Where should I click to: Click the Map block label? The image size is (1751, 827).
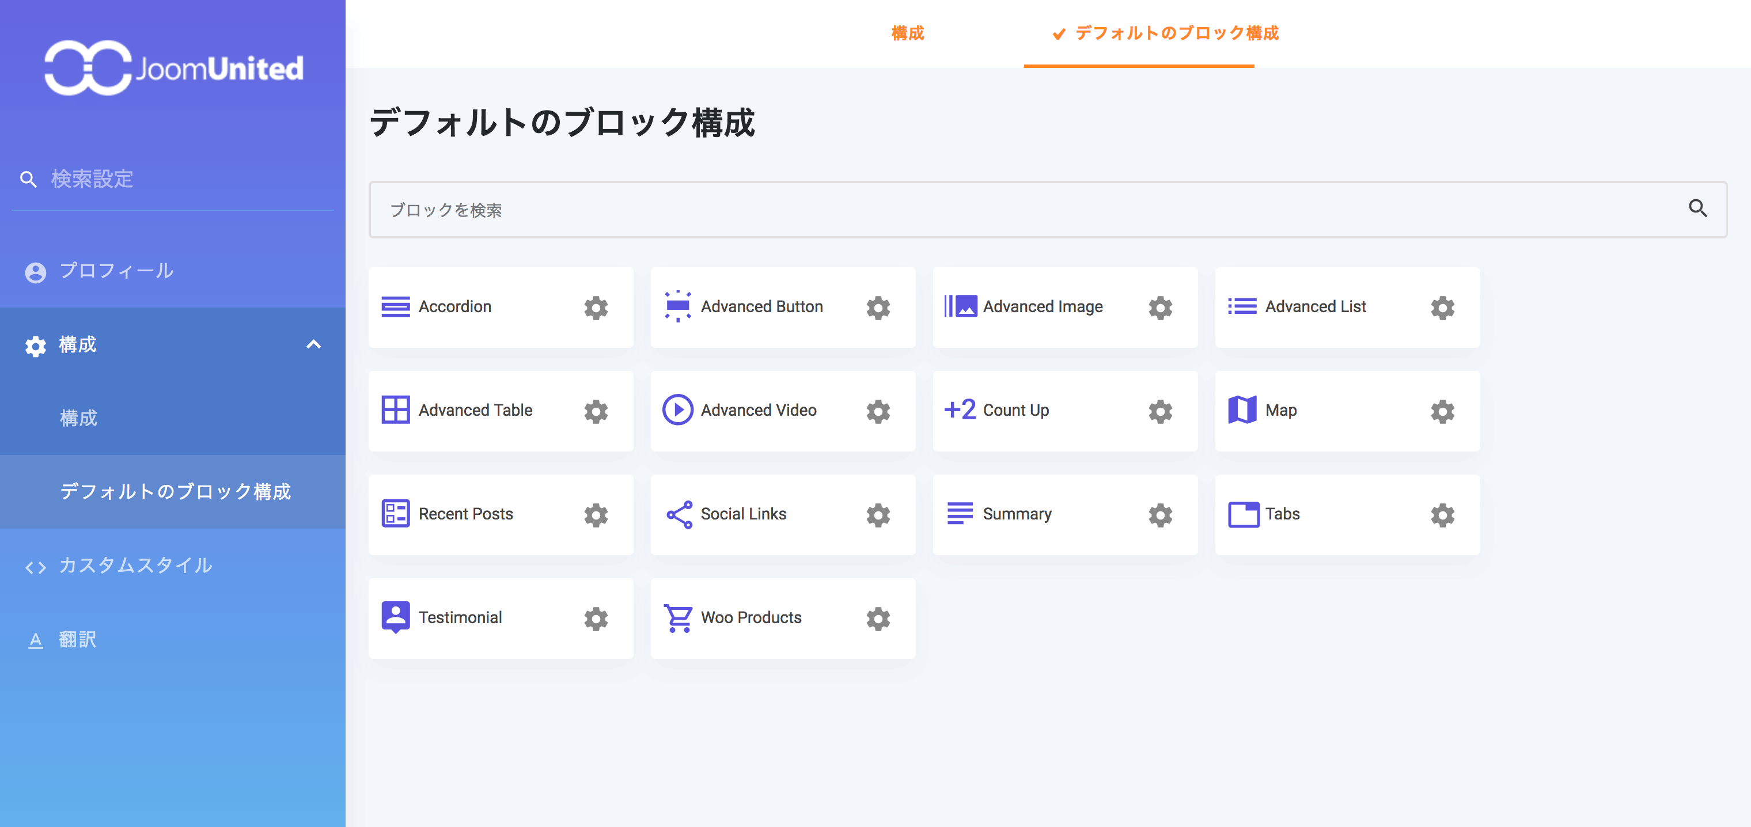pyautogui.click(x=1280, y=411)
